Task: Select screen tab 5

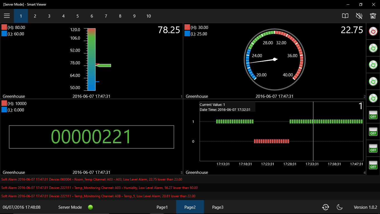Action: (78, 16)
